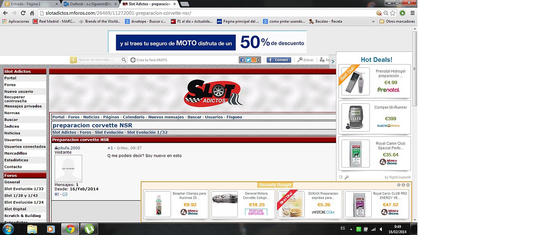
Task: Go back with the browser back arrow
Action: 5,13
